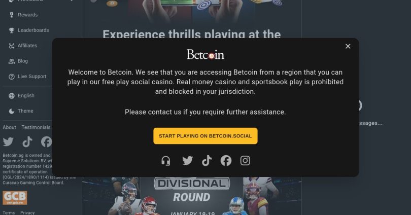Click the GCB certificate badge

[x=15, y=198]
